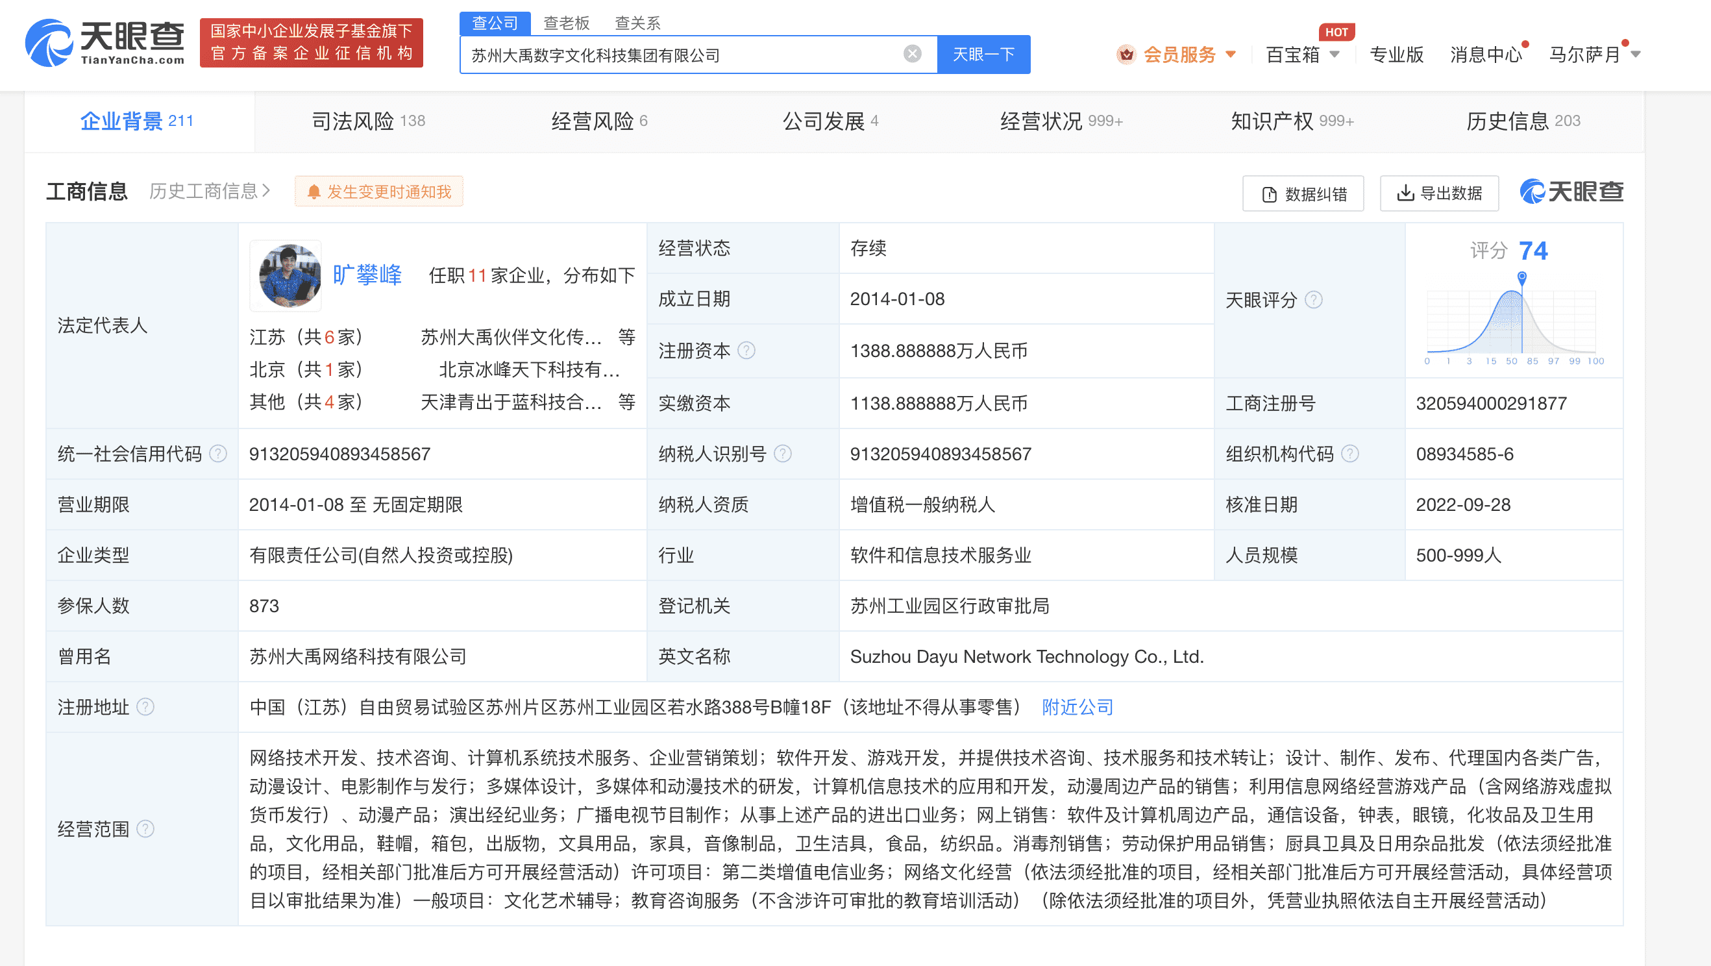Select the 经营风险 tab
Image resolution: width=1711 pixels, height=966 pixels.
[x=599, y=121]
